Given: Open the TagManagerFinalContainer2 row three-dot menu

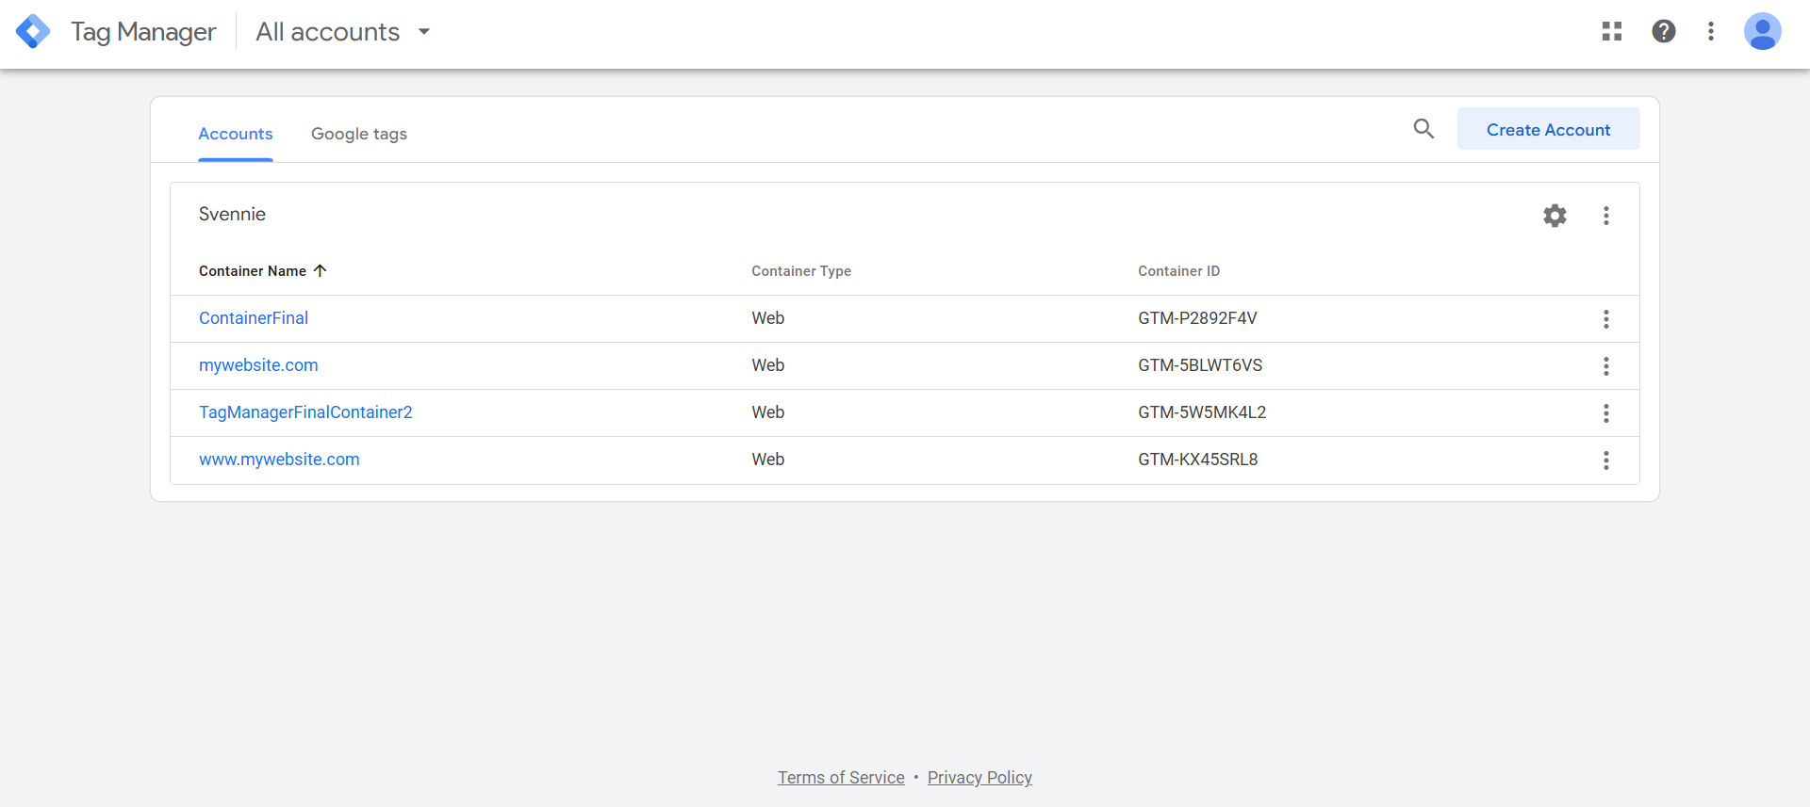Looking at the screenshot, I should click(x=1606, y=413).
